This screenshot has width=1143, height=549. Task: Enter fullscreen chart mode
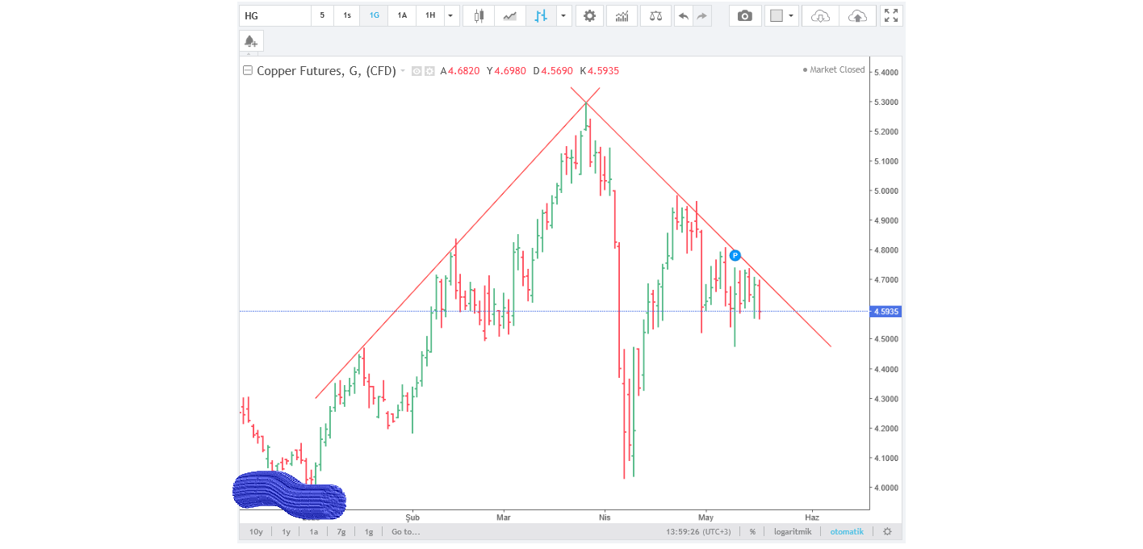pyautogui.click(x=890, y=15)
